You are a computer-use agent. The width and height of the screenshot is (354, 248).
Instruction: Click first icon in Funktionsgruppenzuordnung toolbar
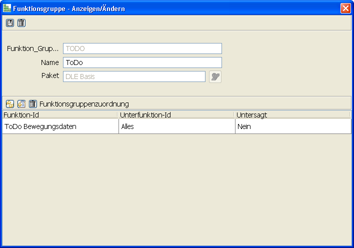coord(10,104)
